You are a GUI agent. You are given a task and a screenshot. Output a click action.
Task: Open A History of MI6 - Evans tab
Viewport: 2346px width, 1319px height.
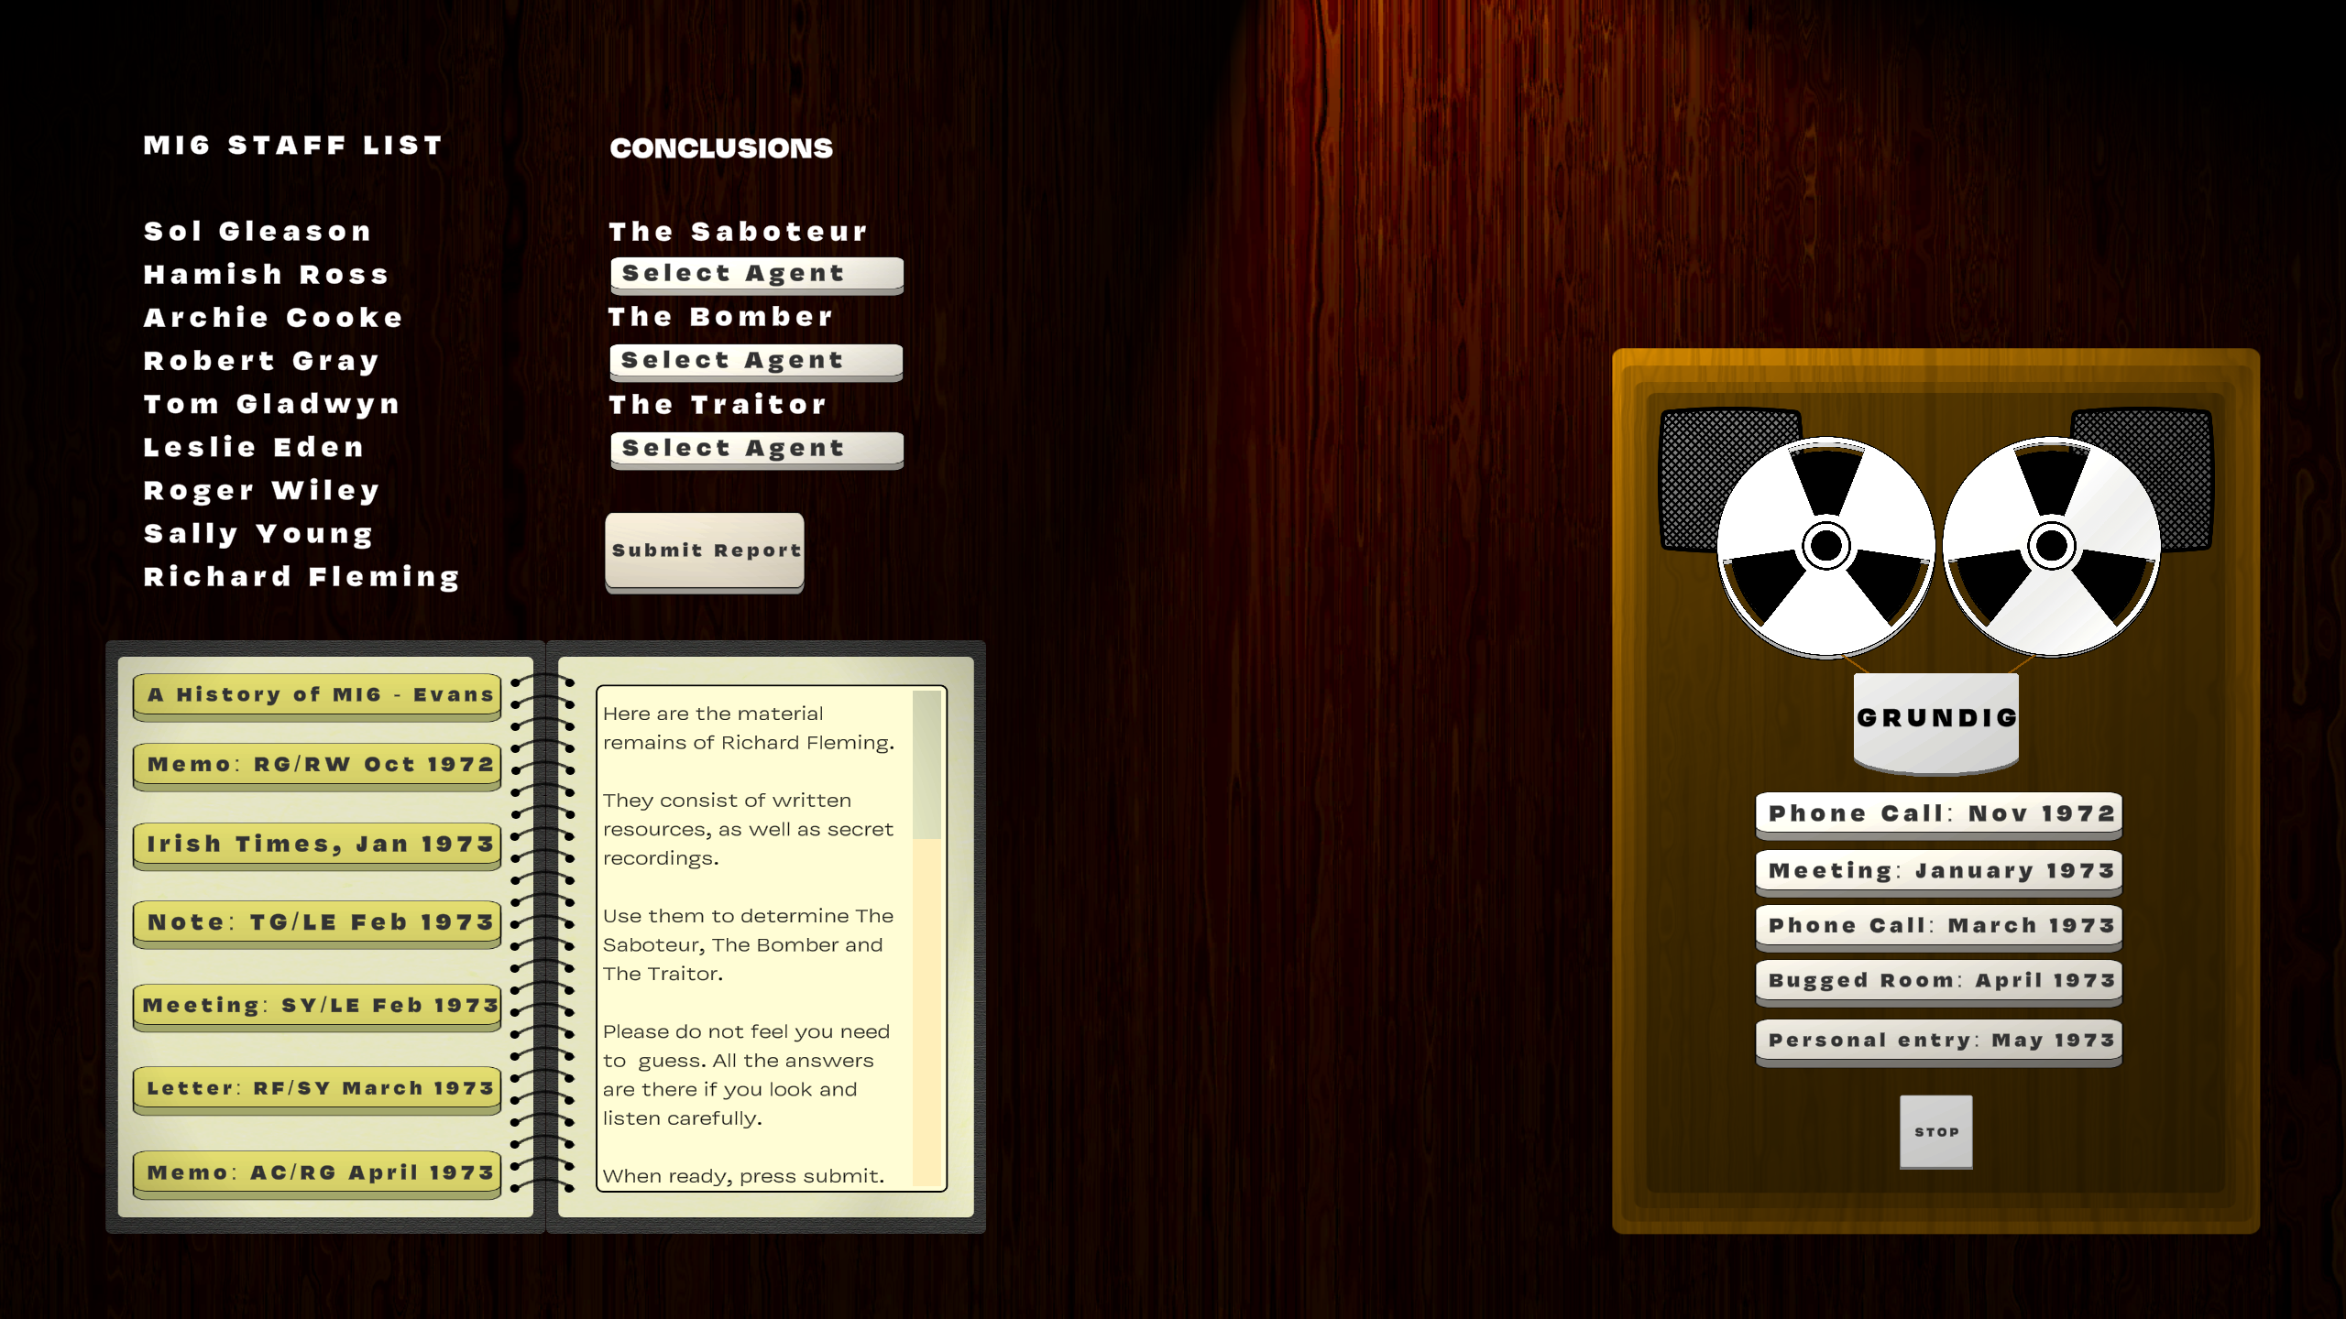[317, 695]
